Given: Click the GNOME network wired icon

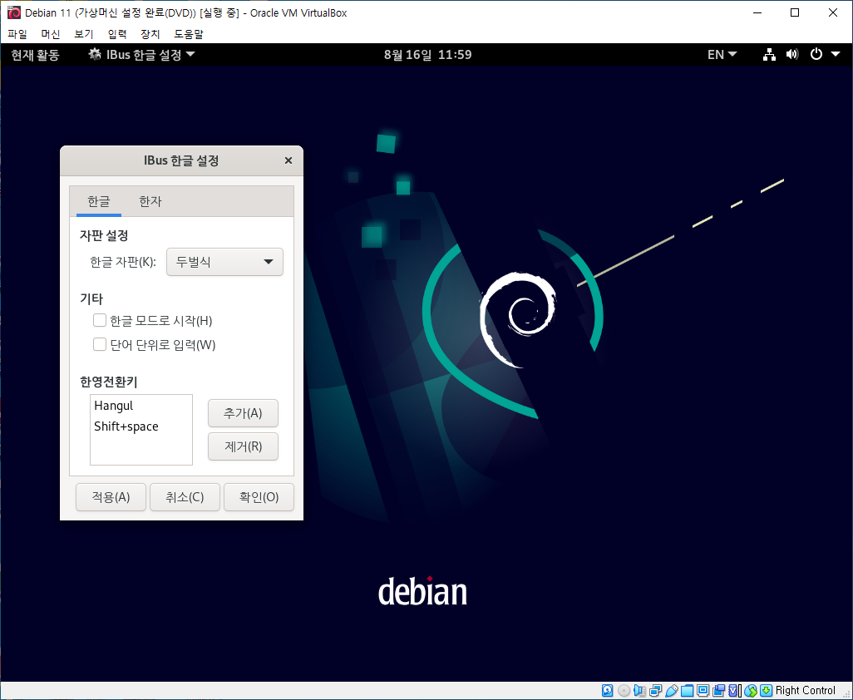Looking at the screenshot, I should 769,54.
